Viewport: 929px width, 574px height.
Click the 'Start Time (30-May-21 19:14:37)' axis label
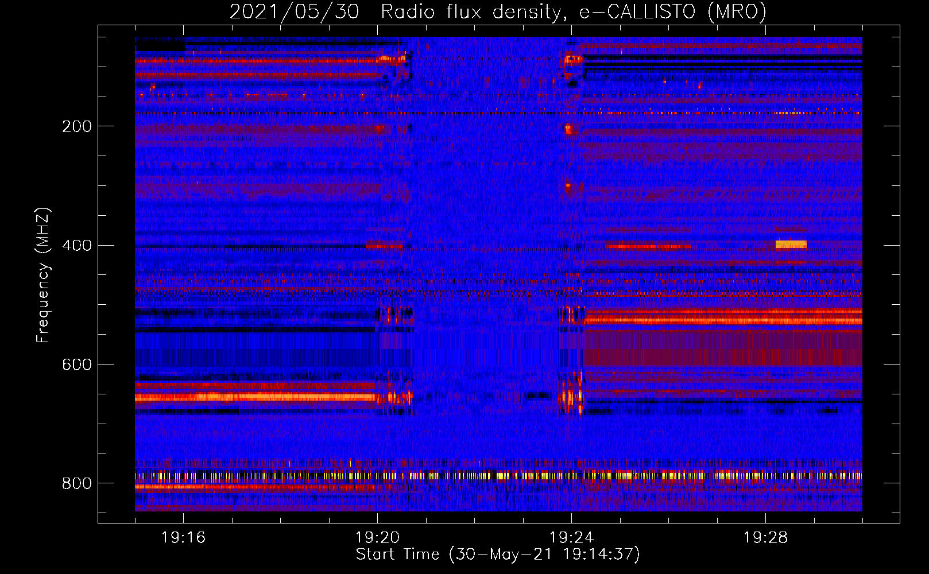click(x=498, y=554)
